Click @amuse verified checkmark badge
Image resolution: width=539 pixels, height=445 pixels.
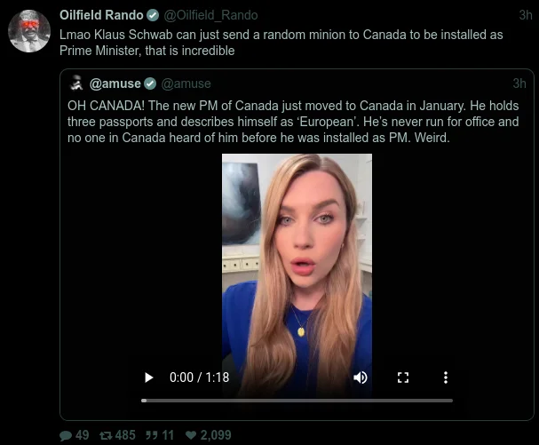[150, 83]
